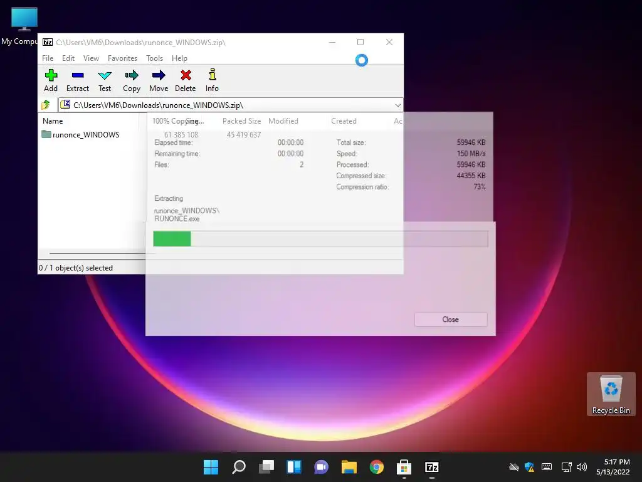Select the runonce_WINDOWS folder row
Screen dimensions: 642x482
coord(81,134)
